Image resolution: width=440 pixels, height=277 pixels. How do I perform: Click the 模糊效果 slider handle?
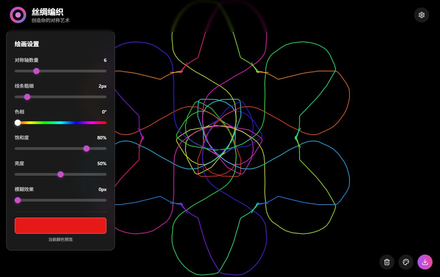pyautogui.click(x=18, y=200)
